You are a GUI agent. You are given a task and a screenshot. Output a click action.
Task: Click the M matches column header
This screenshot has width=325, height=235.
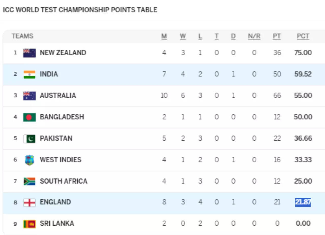(164, 36)
